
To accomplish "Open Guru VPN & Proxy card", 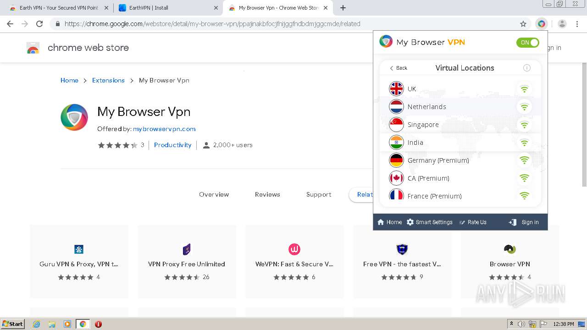I will click(79, 262).
